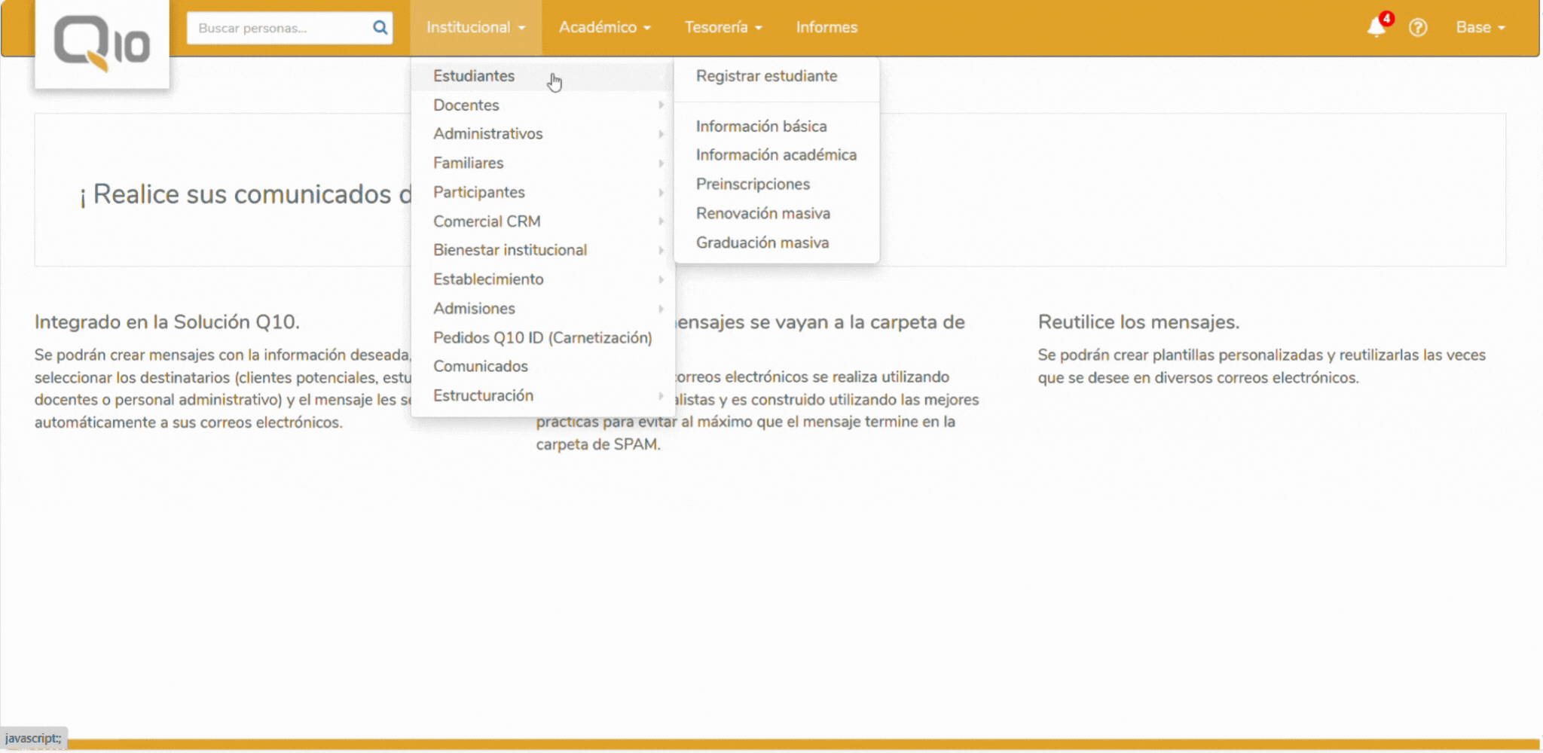Open the help question mark icon
1543x753 pixels.
(x=1418, y=28)
